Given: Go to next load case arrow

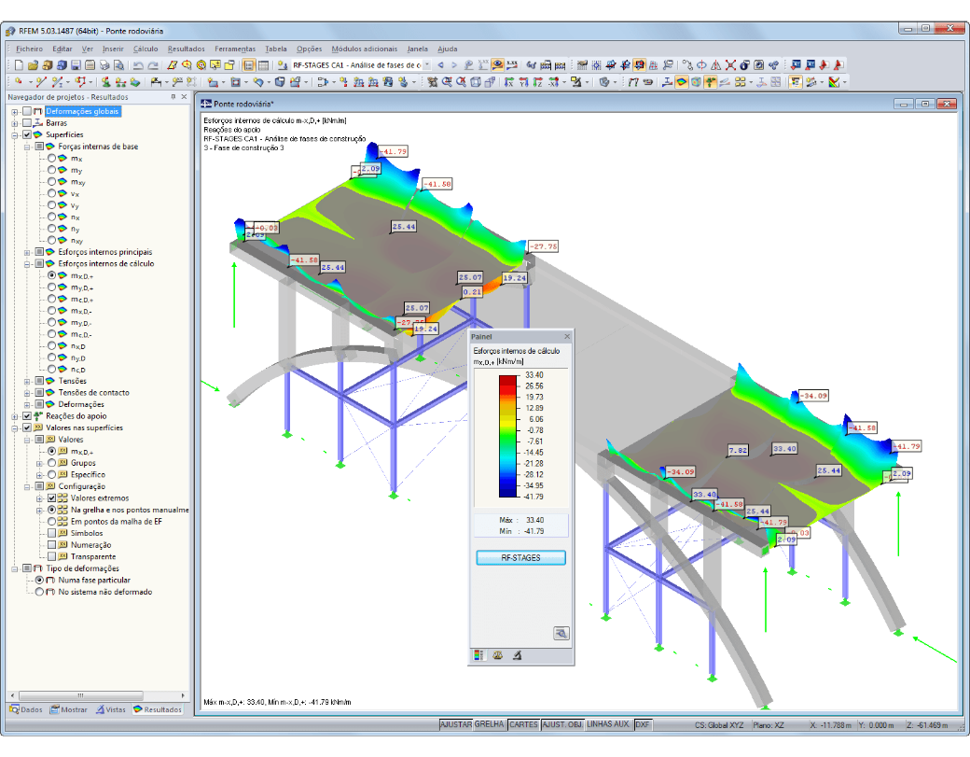Looking at the screenshot, I should (x=454, y=65).
